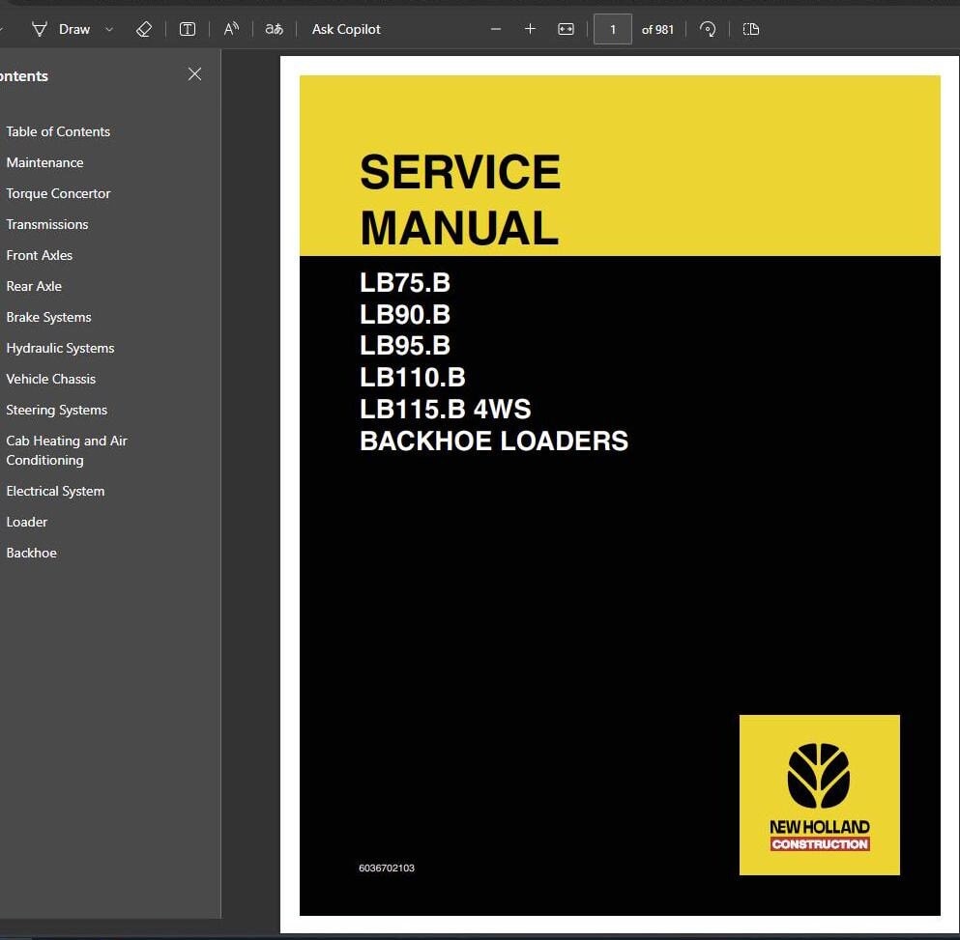This screenshot has width=960, height=940.
Task: Click the LB110.B model line
Action: 412,378
